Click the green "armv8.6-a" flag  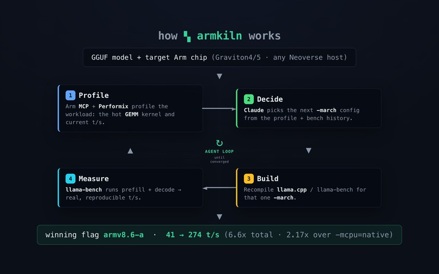[124, 235]
